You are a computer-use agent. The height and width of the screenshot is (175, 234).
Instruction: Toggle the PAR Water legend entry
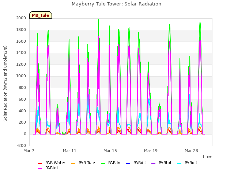click(x=52, y=163)
